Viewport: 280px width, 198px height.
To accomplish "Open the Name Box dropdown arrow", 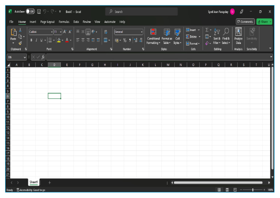I will click(x=25, y=57).
